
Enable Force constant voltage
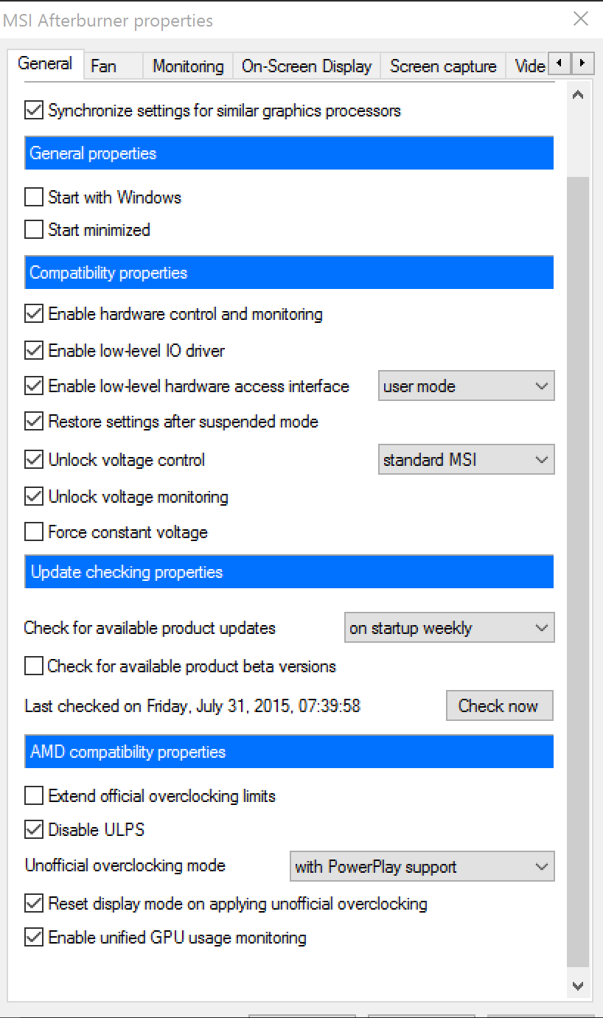34,532
